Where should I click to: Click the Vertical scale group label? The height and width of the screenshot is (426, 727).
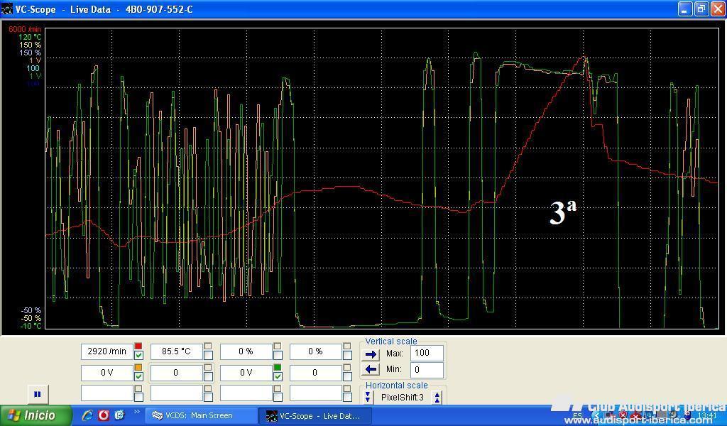(391, 342)
